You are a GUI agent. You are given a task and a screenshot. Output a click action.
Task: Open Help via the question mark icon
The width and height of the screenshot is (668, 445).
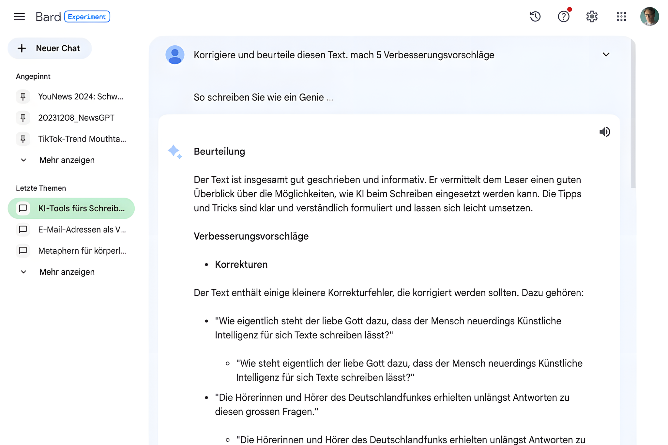click(563, 16)
